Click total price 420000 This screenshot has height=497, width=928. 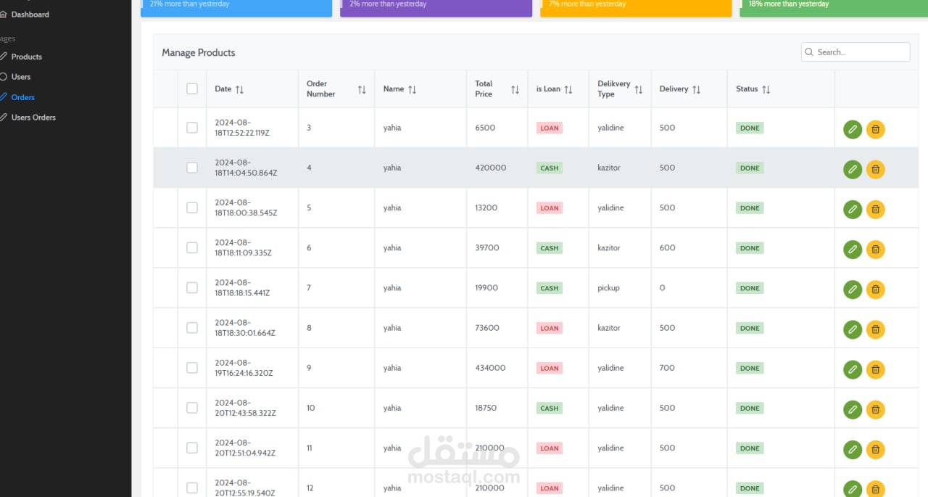click(x=491, y=168)
